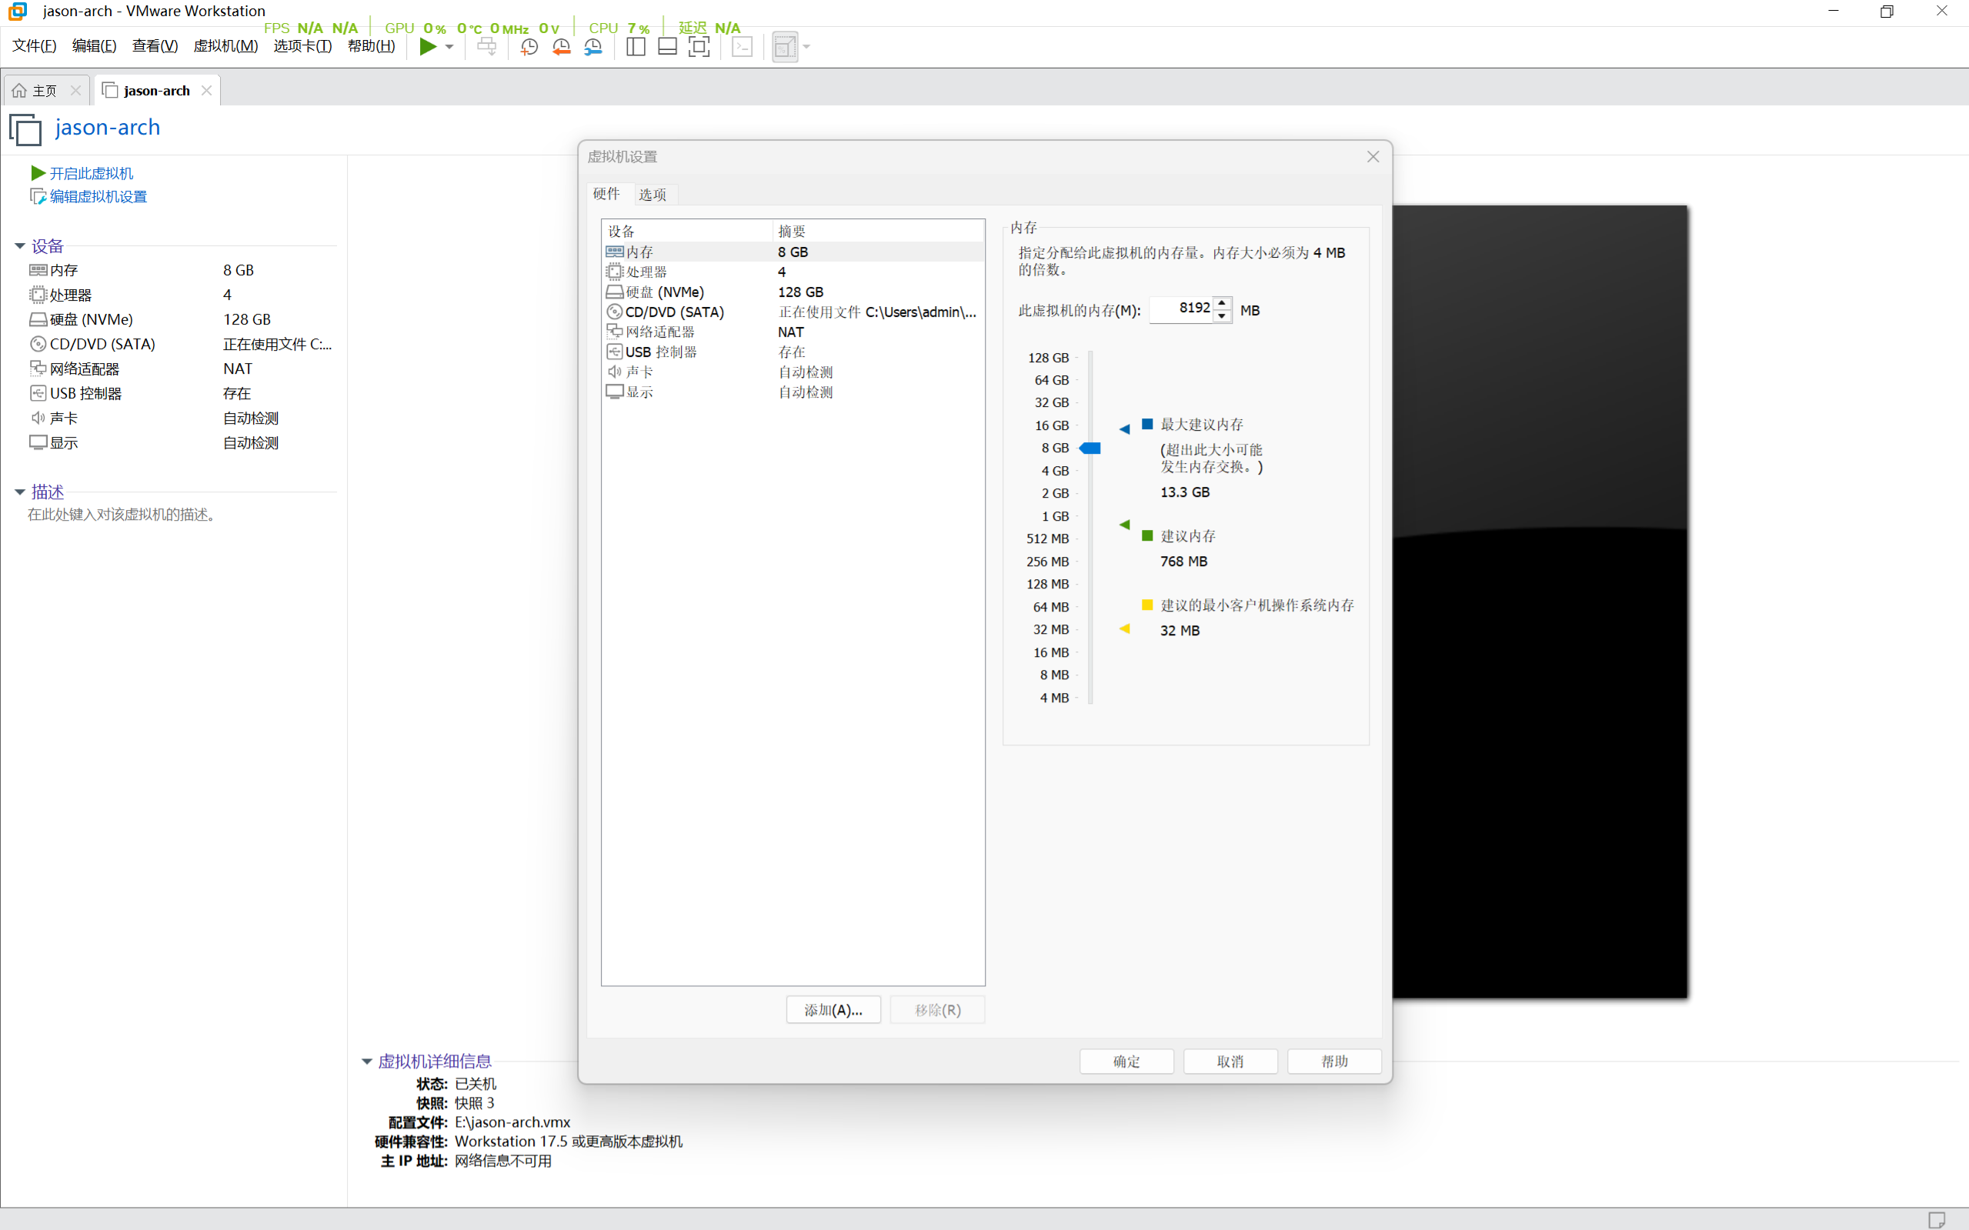Collapse the 描述 section
Viewport: 1969px width, 1230px height.
point(19,492)
